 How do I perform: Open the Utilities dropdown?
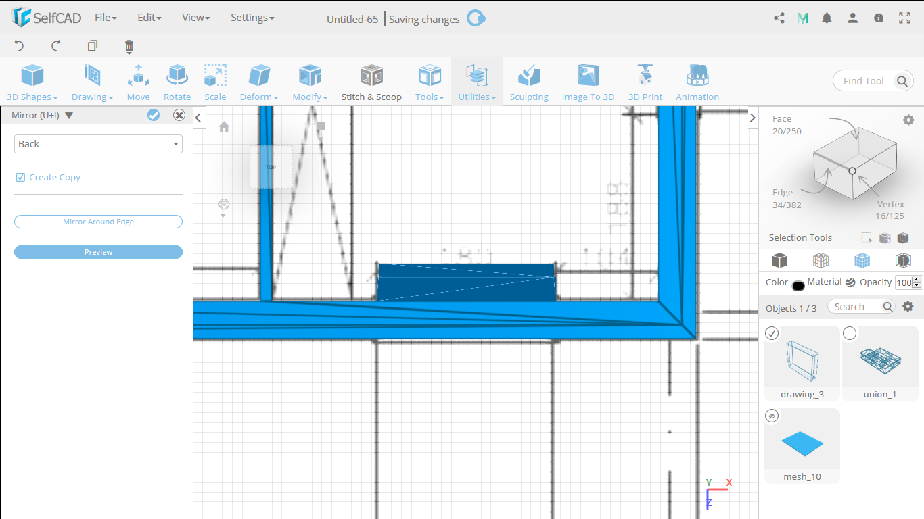[x=477, y=82]
